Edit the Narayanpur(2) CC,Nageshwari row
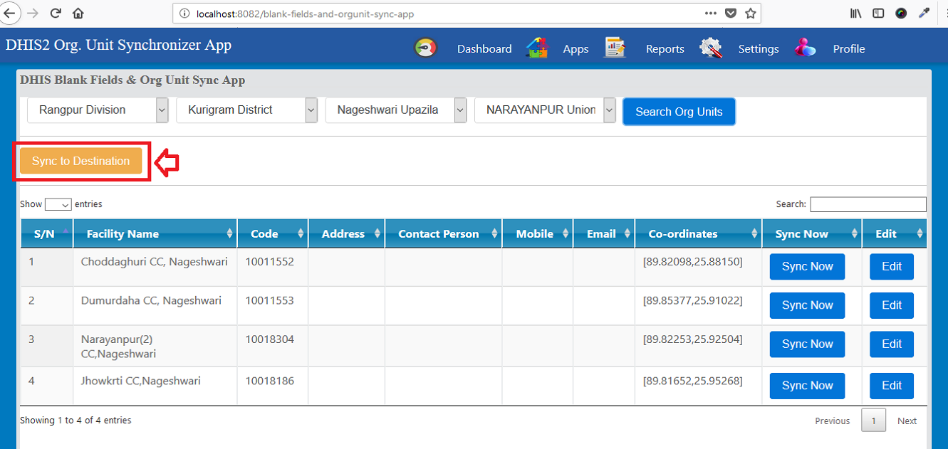 click(892, 344)
